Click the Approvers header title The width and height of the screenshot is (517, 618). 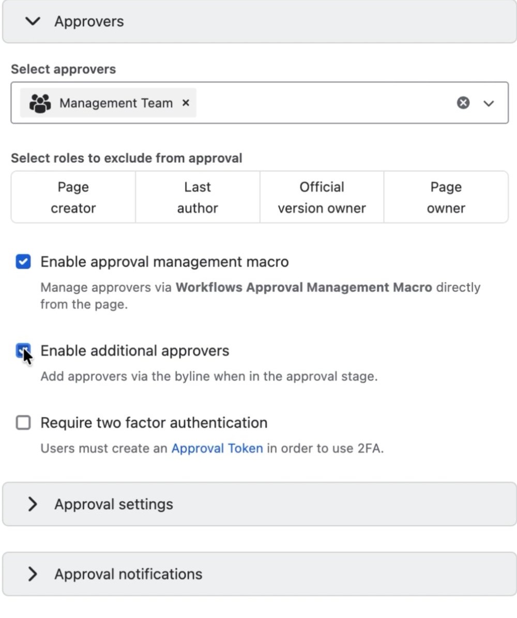89,21
